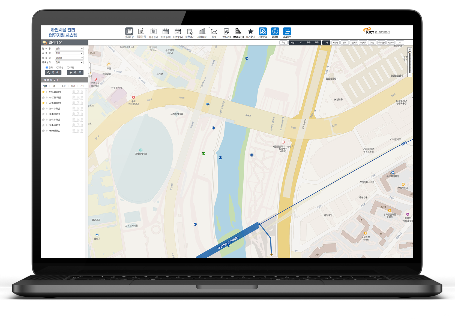
Task: Open the 제방등급 bar chart icon
Action: 202,32
